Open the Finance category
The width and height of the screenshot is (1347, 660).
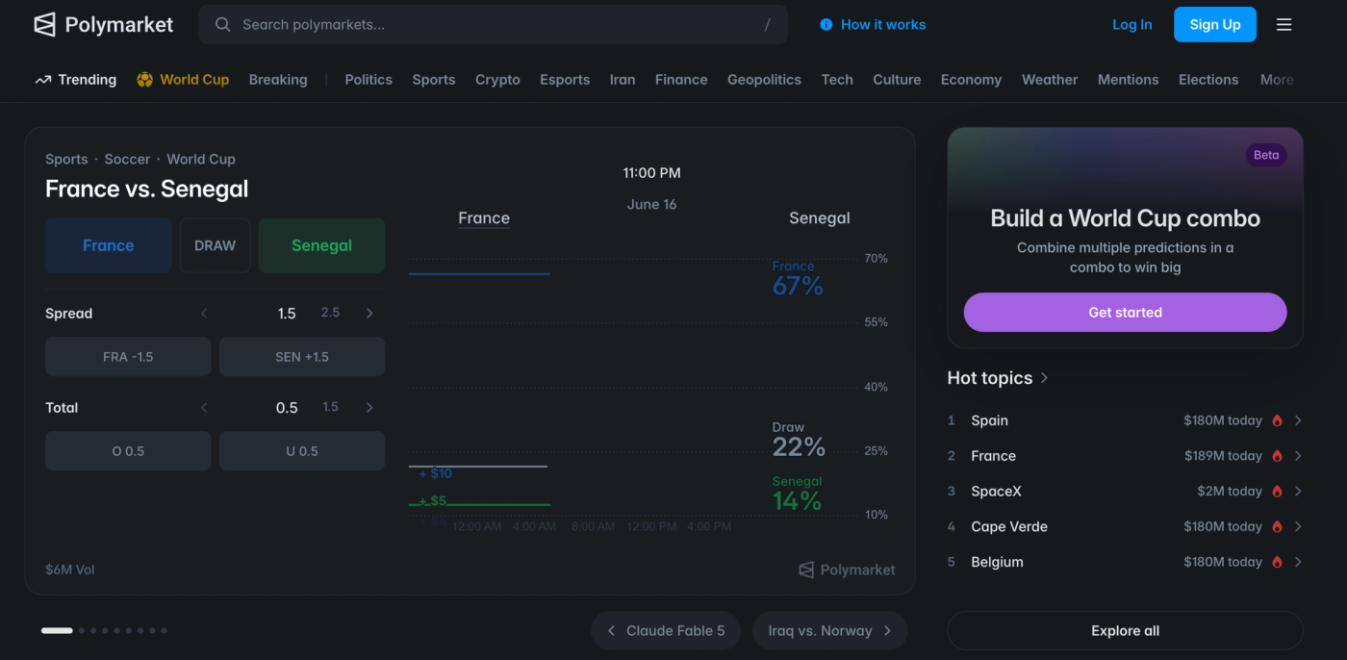point(681,80)
